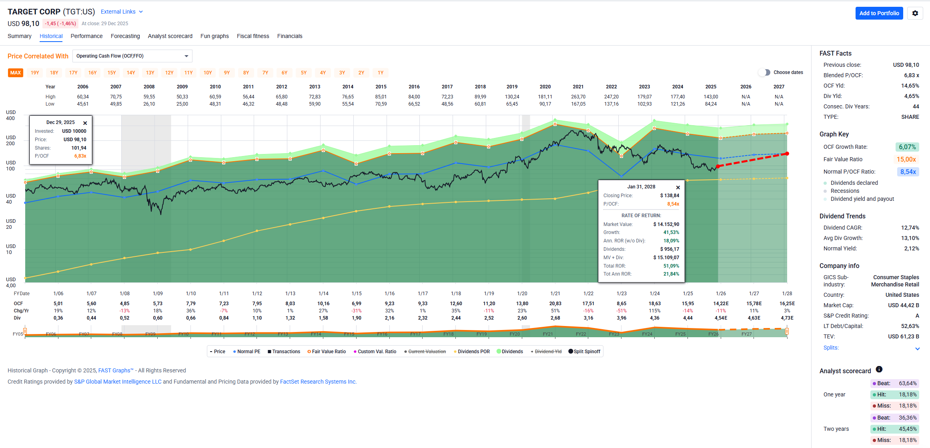Toggle Price legend line icon

coord(211,352)
